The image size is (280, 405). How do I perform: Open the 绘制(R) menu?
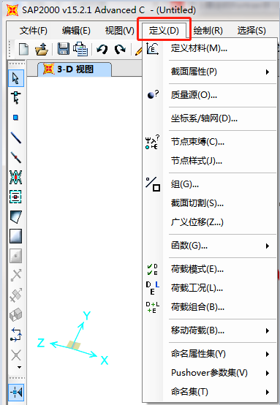[x=208, y=31]
